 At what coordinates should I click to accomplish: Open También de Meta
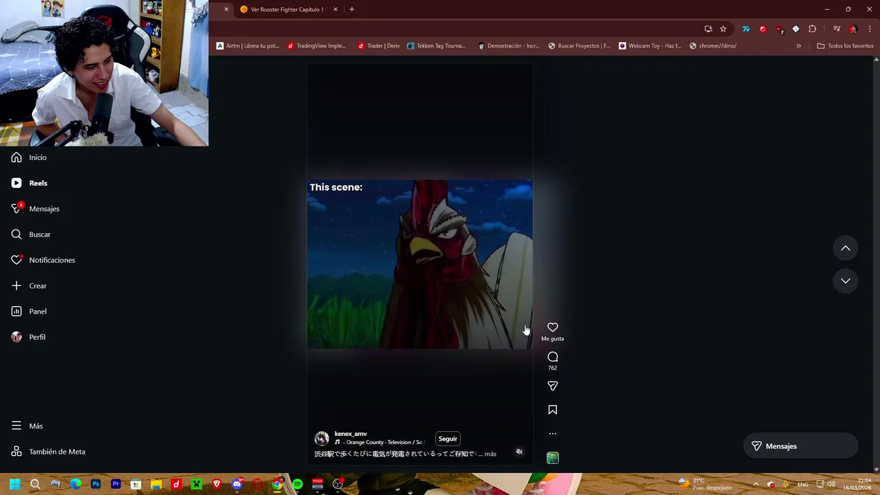click(x=48, y=452)
